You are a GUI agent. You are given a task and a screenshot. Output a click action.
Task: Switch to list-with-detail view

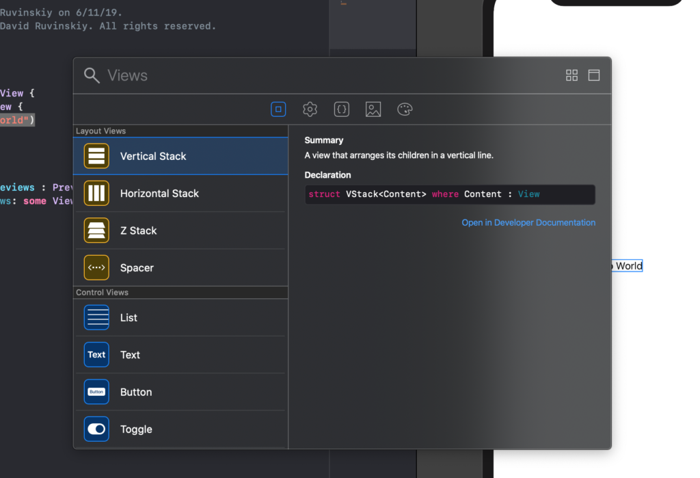tap(593, 75)
